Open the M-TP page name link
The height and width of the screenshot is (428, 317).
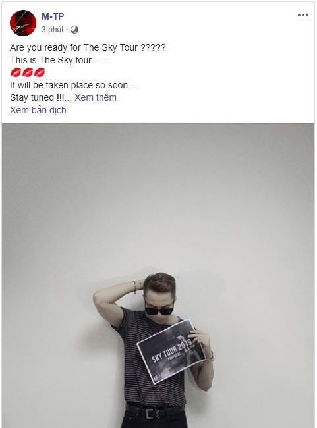tap(53, 16)
